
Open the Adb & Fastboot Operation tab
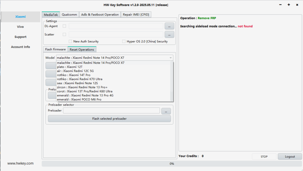[x=100, y=14]
